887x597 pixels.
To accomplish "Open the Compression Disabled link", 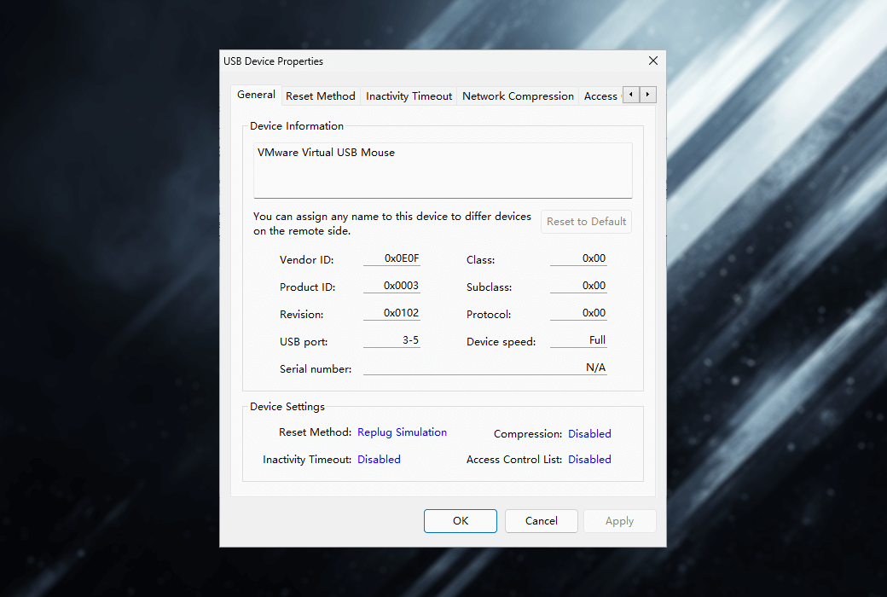I will (589, 434).
